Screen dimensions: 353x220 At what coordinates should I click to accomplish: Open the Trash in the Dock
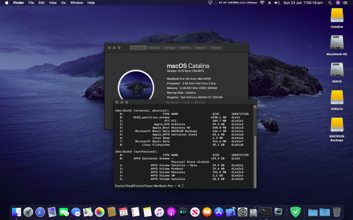click(x=336, y=212)
